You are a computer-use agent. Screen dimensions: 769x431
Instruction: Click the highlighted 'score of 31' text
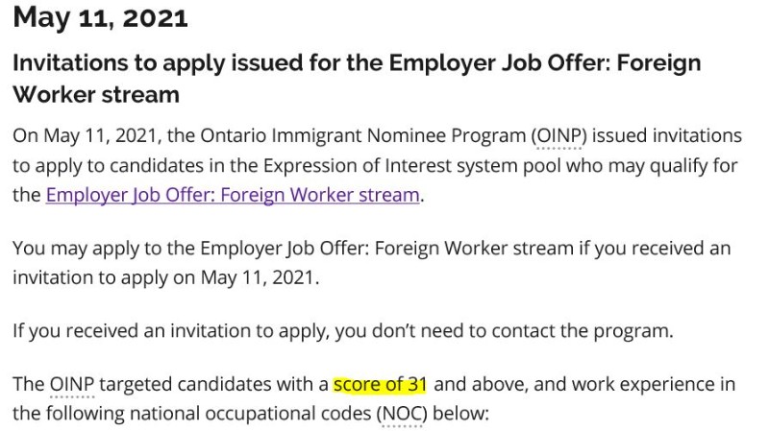(x=380, y=384)
